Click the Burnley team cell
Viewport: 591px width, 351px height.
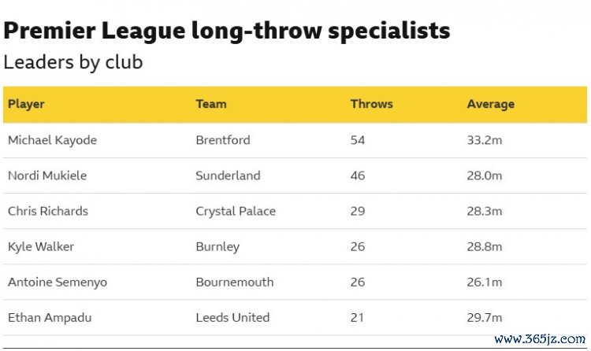click(217, 246)
